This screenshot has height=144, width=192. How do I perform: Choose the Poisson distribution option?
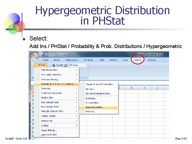point(99,111)
